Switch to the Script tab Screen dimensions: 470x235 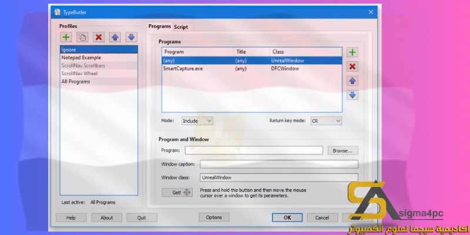pyautogui.click(x=181, y=27)
